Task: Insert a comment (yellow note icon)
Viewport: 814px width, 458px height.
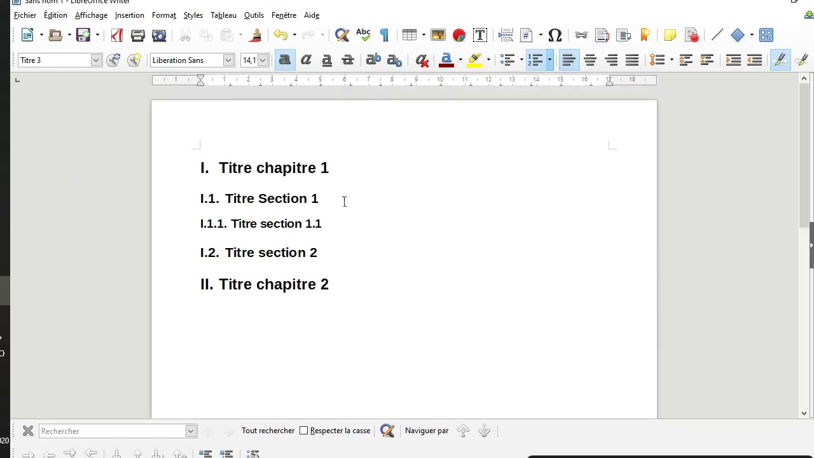Action: pos(670,36)
